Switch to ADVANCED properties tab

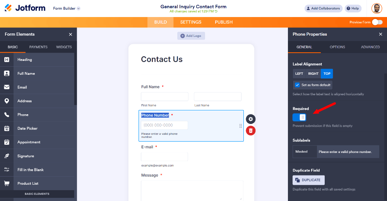click(370, 47)
